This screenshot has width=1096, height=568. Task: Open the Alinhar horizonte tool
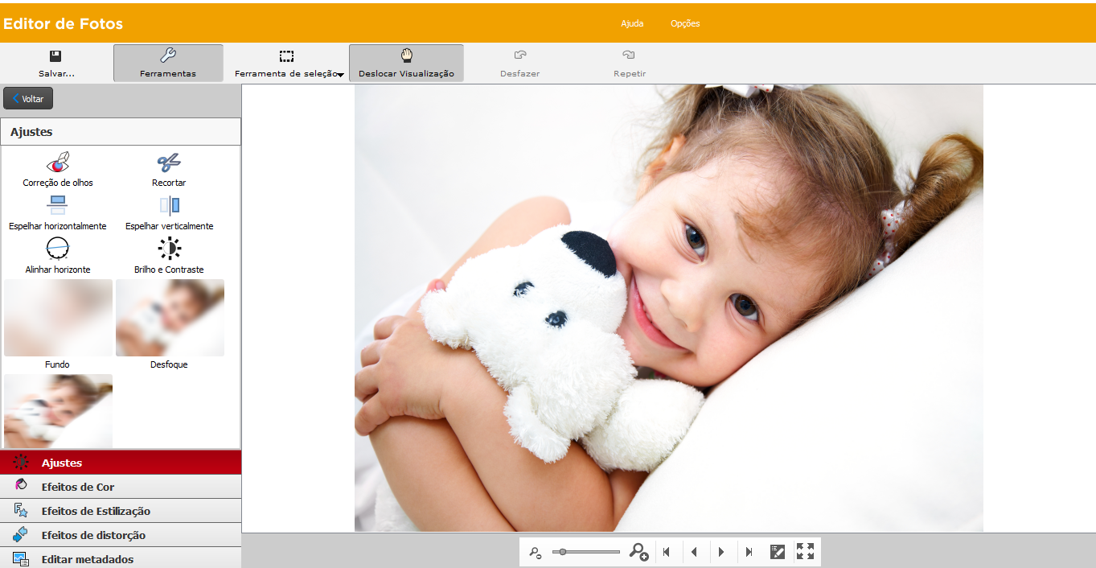click(58, 249)
